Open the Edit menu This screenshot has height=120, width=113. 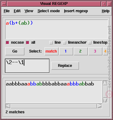[17, 11]
